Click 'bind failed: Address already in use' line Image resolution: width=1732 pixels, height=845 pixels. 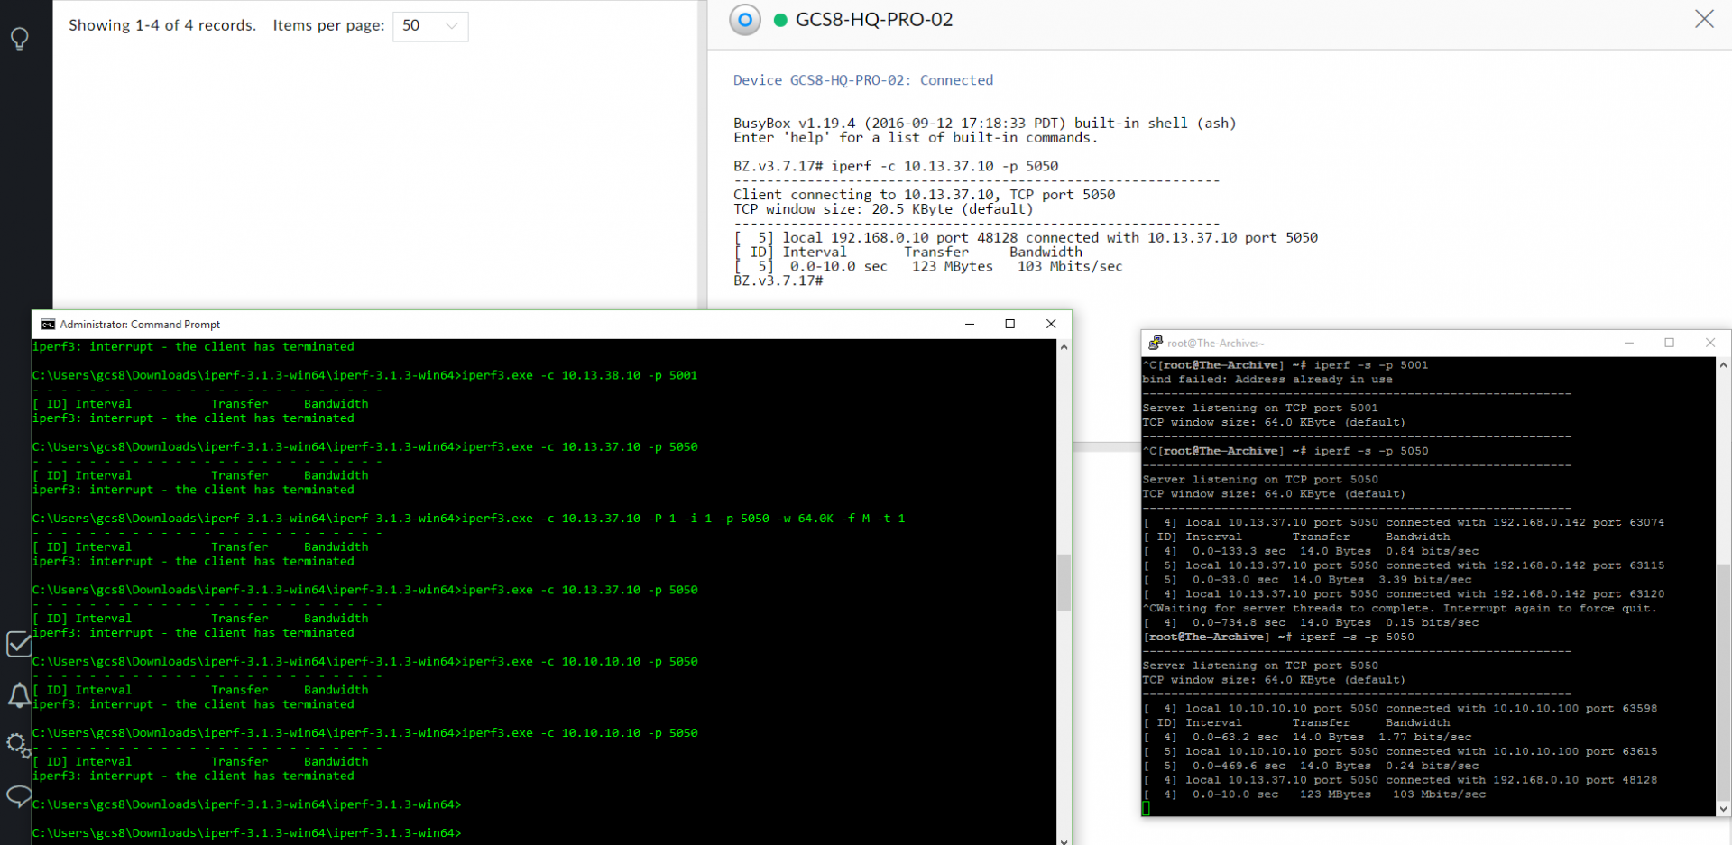point(1267,380)
